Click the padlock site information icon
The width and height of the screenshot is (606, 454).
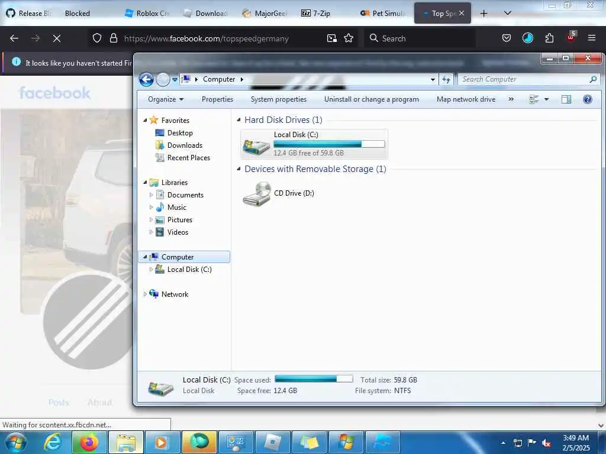point(113,38)
